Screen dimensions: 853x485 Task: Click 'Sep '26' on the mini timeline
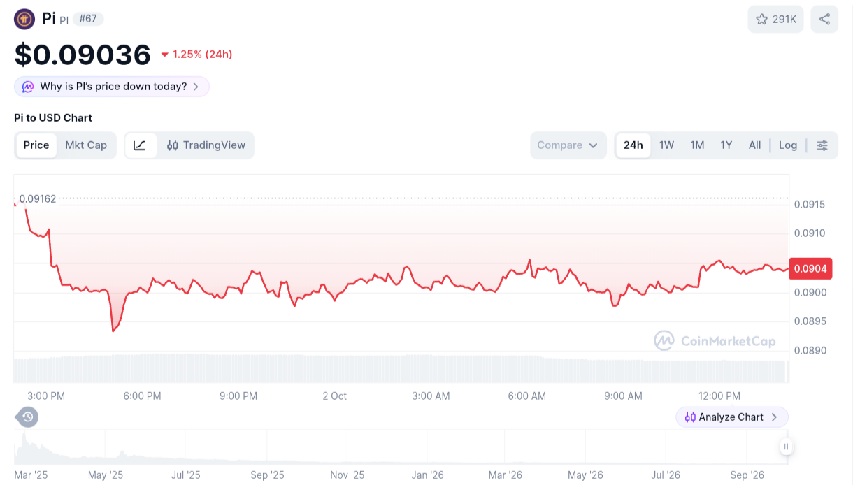coord(747,475)
